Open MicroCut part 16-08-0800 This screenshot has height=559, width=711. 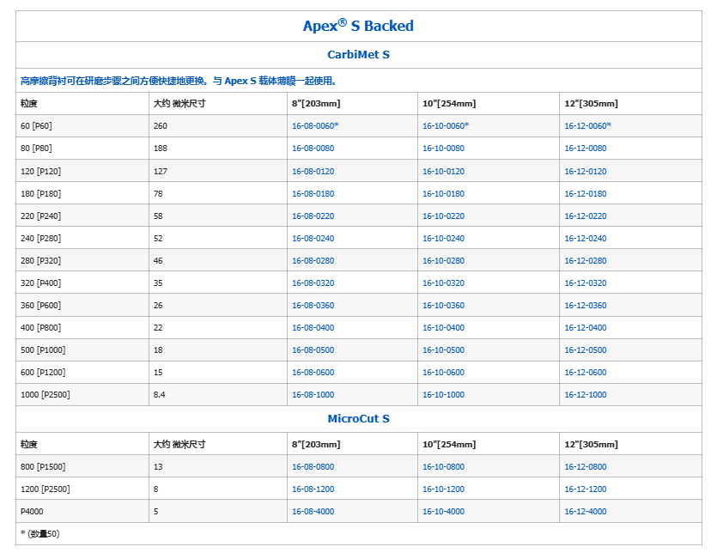(313, 467)
